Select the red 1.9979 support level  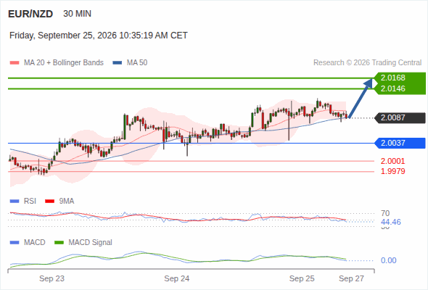click(x=392, y=171)
